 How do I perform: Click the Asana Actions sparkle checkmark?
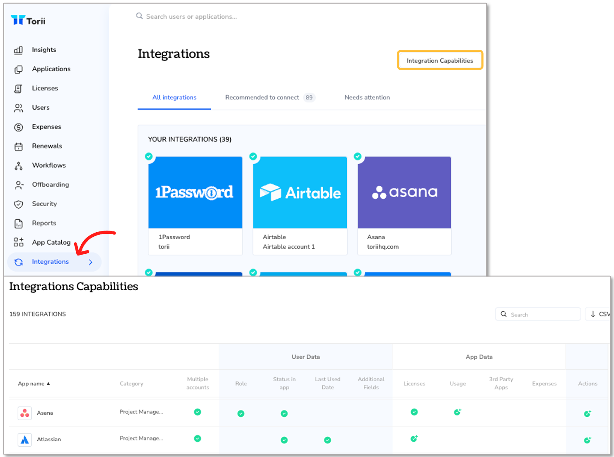587,413
